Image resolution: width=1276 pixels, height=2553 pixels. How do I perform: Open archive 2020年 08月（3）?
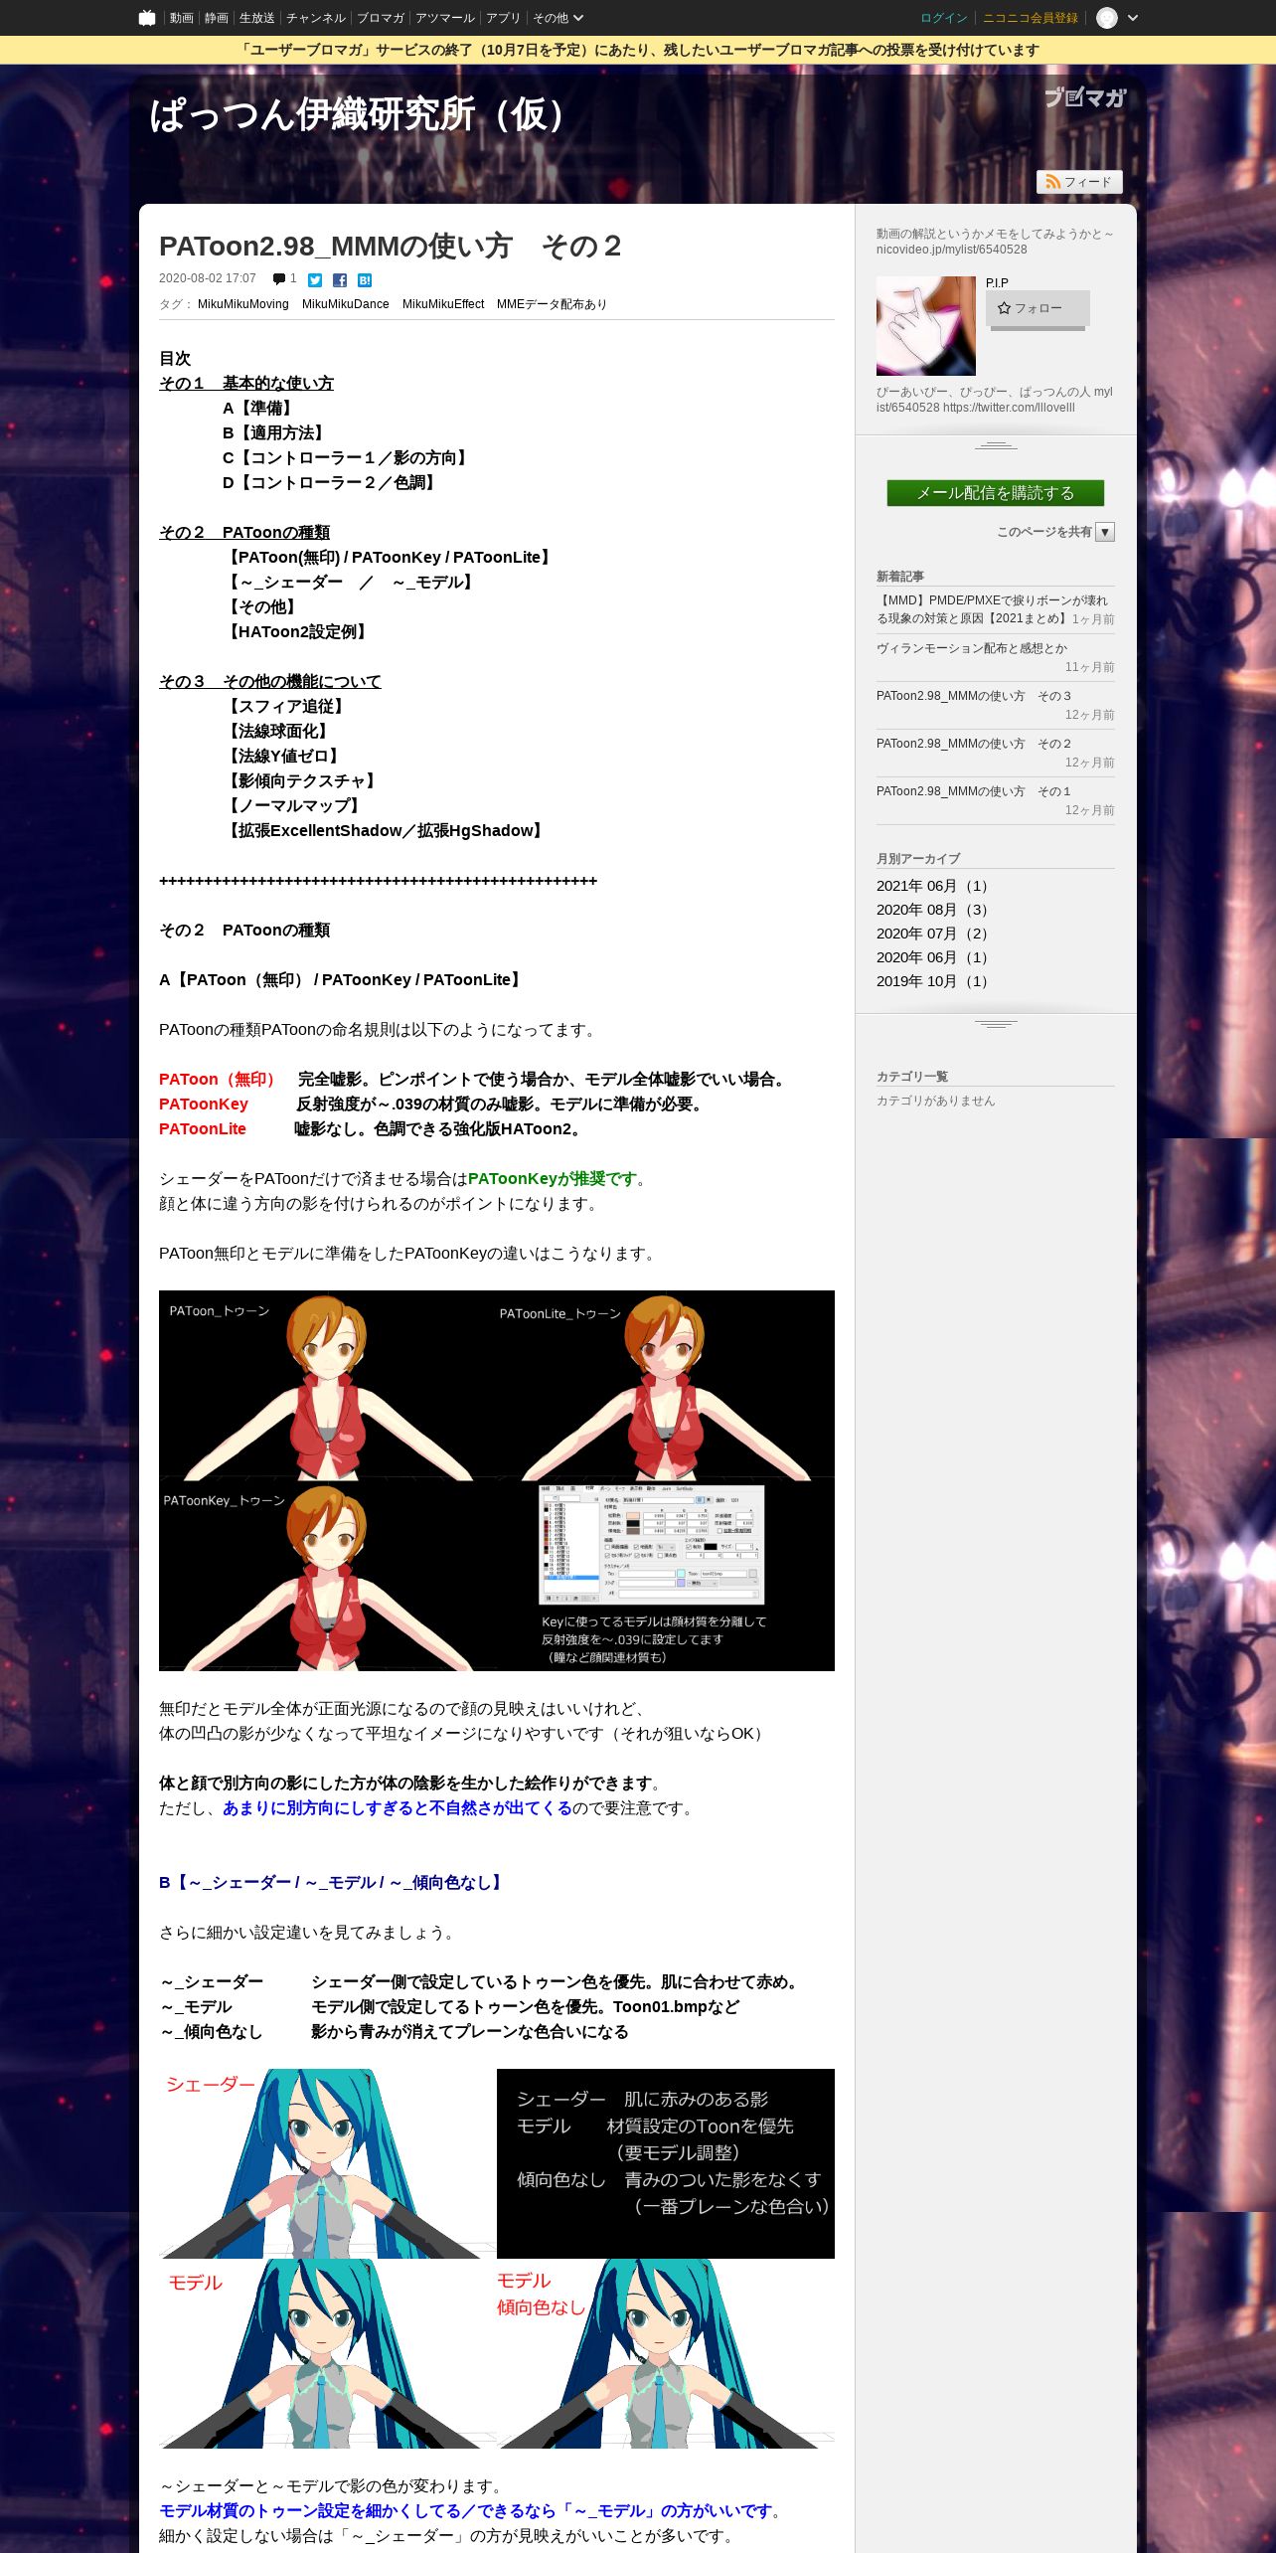click(x=933, y=910)
